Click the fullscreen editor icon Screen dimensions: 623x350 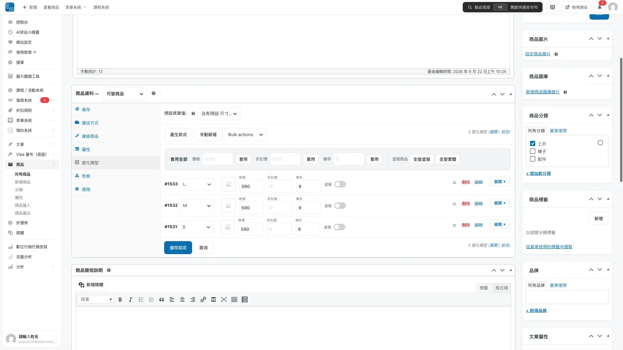pyautogui.click(x=224, y=300)
